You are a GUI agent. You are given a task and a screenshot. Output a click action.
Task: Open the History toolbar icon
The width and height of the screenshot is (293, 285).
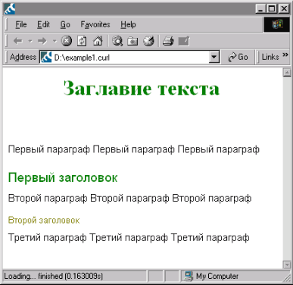click(x=148, y=41)
